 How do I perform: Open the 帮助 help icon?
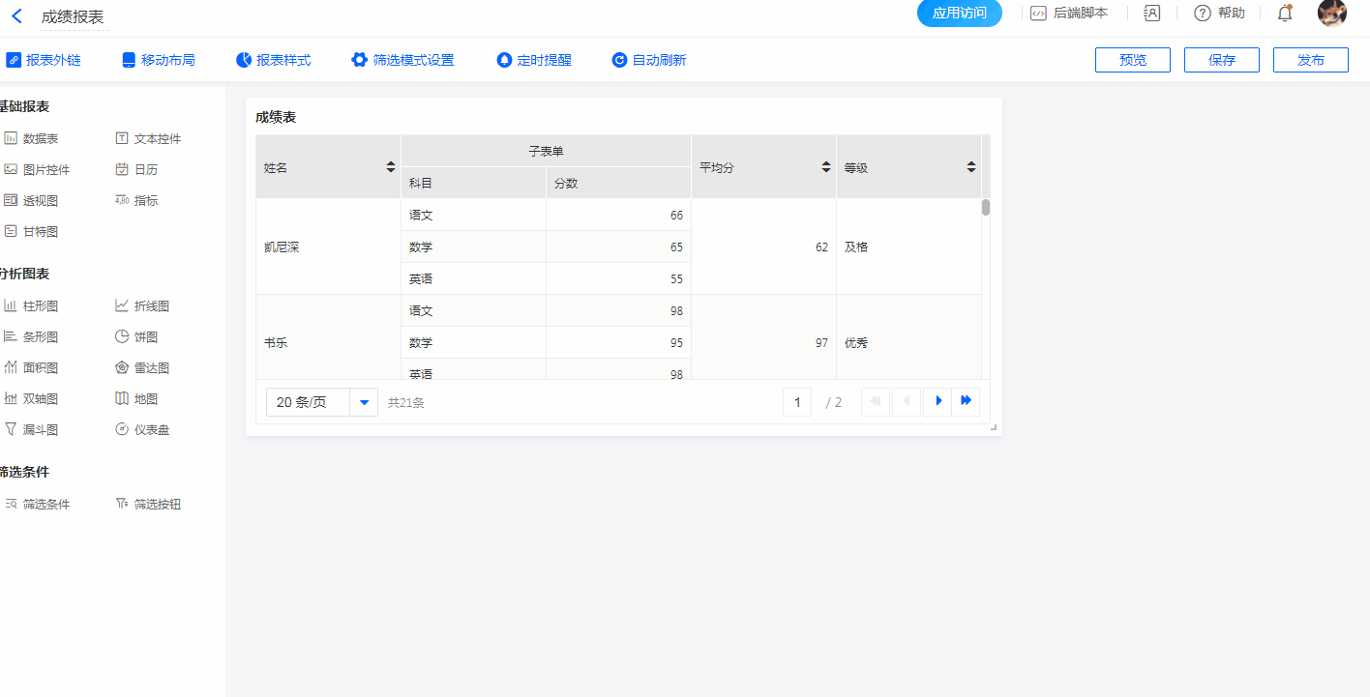coord(1203,14)
